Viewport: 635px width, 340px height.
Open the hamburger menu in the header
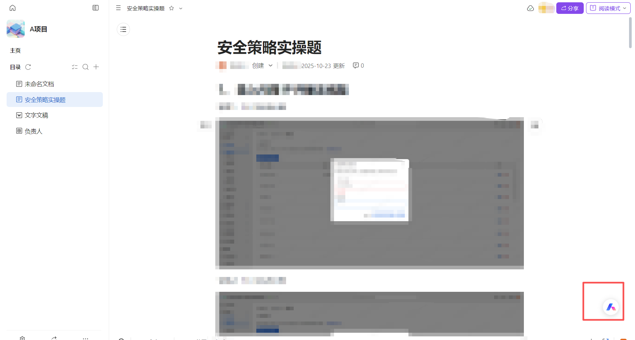(118, 8)
